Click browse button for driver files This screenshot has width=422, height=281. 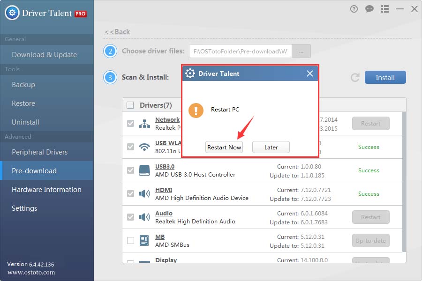[301, 51]
